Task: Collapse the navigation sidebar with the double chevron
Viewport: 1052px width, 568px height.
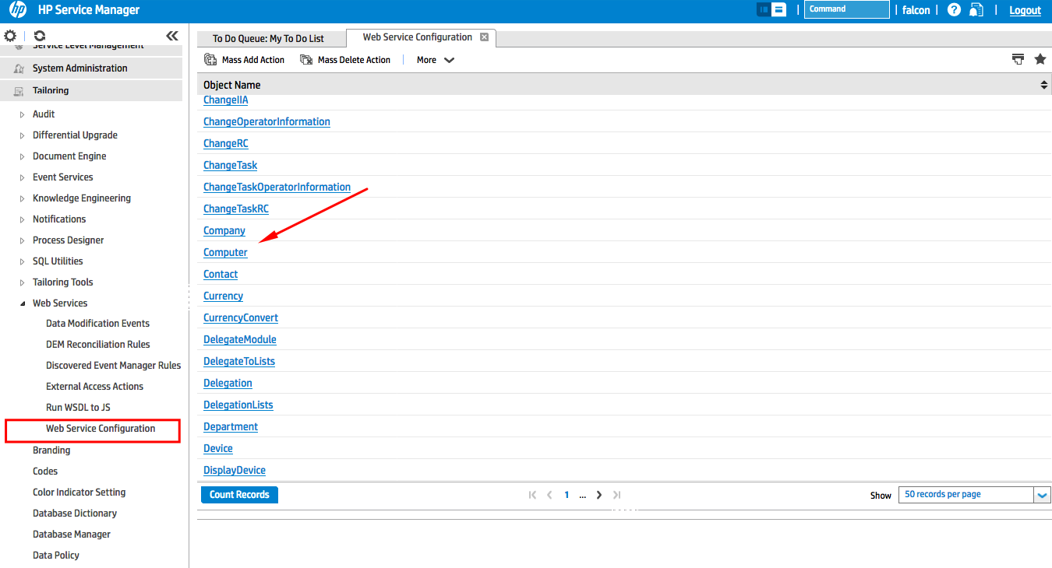Action: [172, 35]
